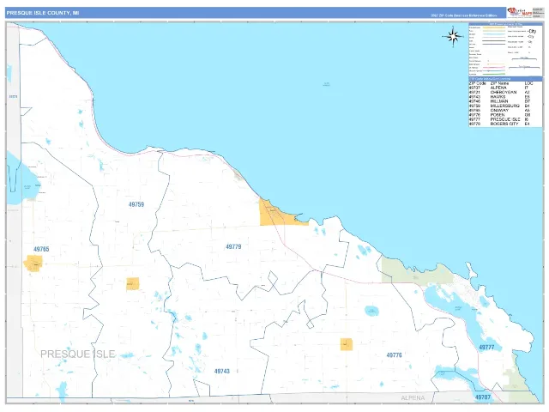Click ZIP code label 49779 on map
The image size is (549, 412).
pyautogui.click(x=233, y=247)
